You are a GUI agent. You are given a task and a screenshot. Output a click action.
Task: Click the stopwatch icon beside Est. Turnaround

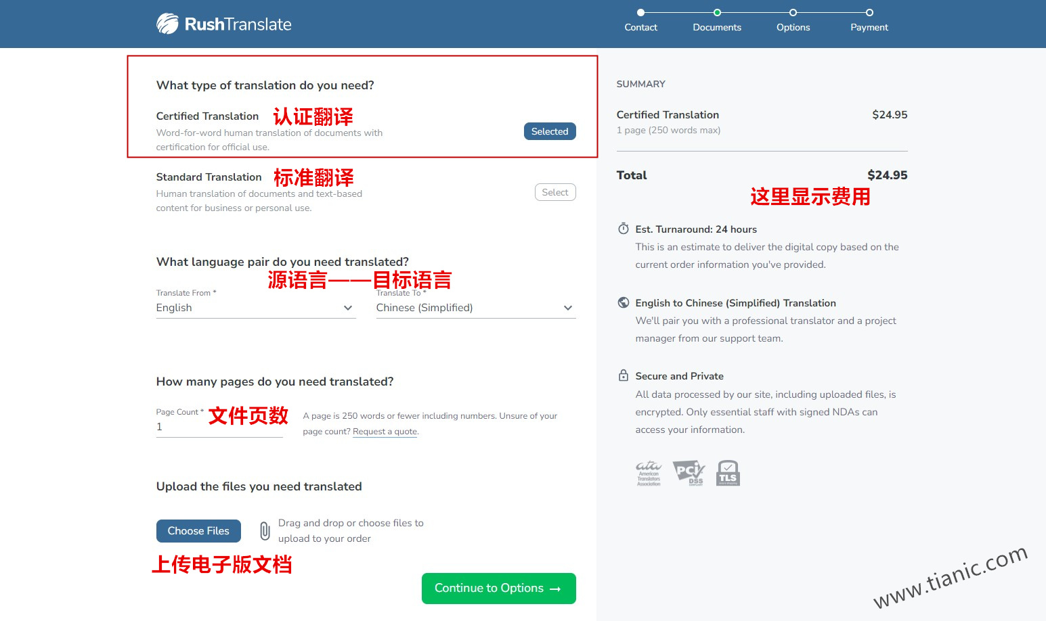624,229
